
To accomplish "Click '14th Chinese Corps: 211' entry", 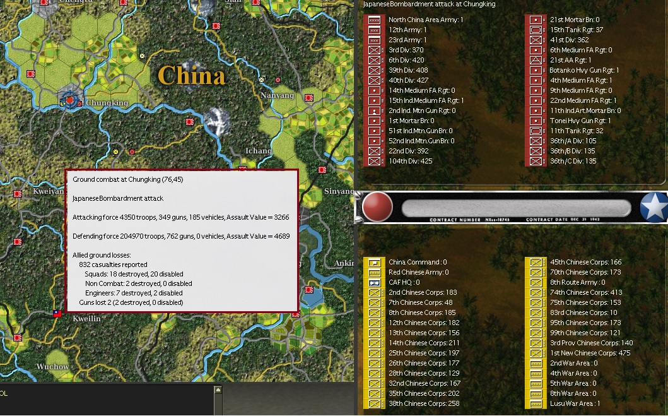I will coord(424,343).
